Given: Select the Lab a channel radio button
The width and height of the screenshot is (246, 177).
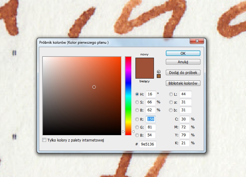Looking at the screenshot, I should (x=171, y=102).
